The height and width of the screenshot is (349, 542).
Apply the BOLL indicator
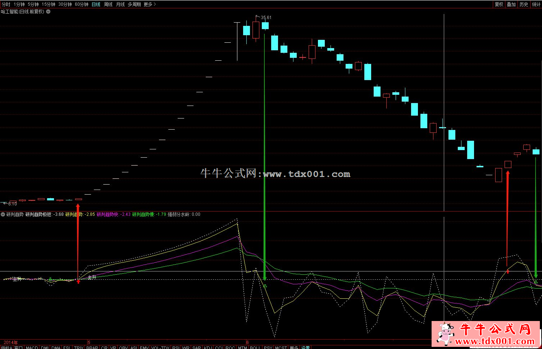(255, 347)
